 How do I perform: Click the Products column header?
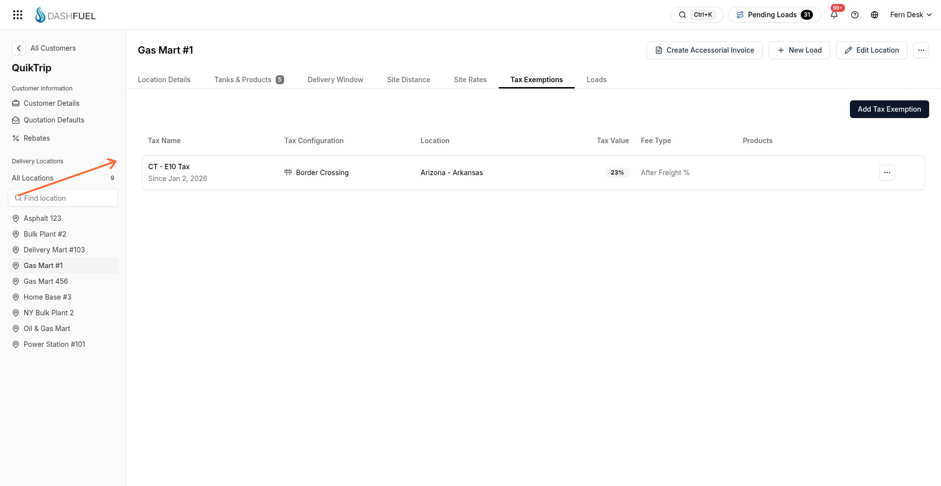pyautogui.click(x=757, y=141)
